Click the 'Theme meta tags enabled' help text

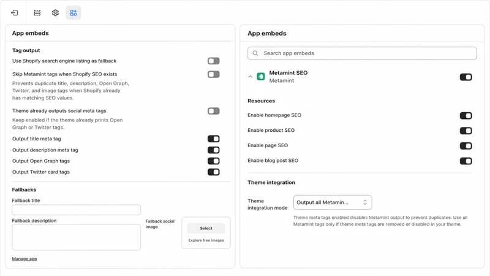pyautogui.click(x=380, y=221)
